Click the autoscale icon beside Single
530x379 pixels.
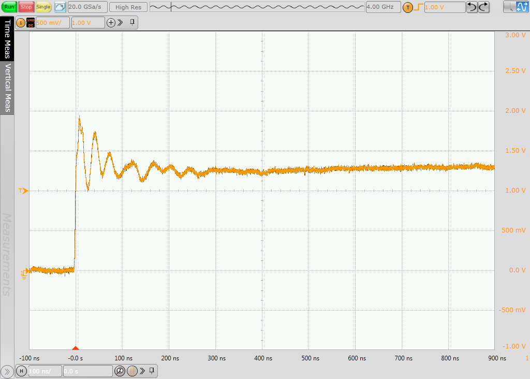pyautogui.click(x=60, y=7)
